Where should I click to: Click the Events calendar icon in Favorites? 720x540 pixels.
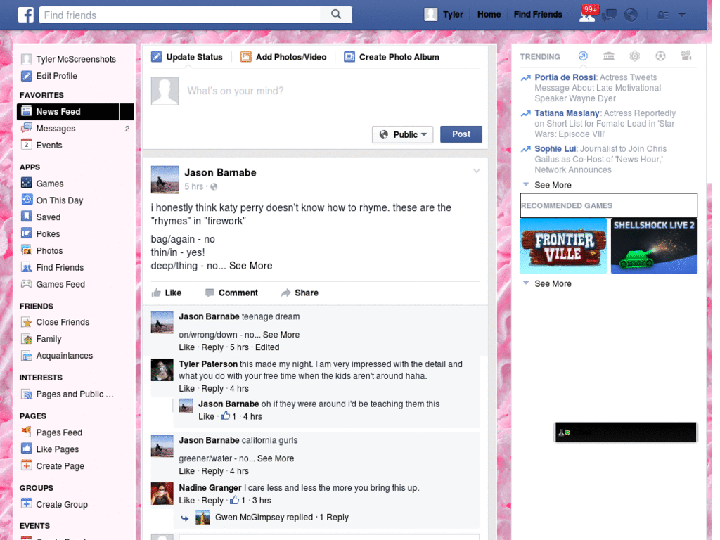(x=27, y=145)
